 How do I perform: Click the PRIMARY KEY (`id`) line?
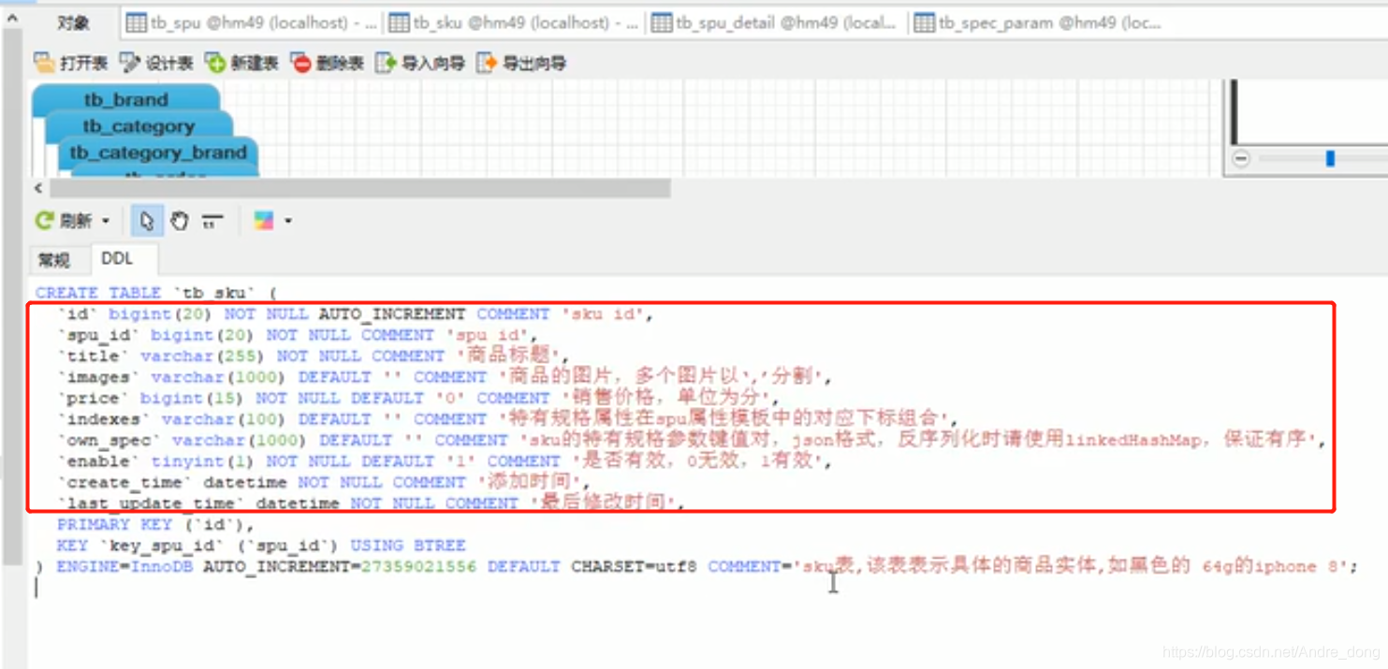[x=155, y=524]
